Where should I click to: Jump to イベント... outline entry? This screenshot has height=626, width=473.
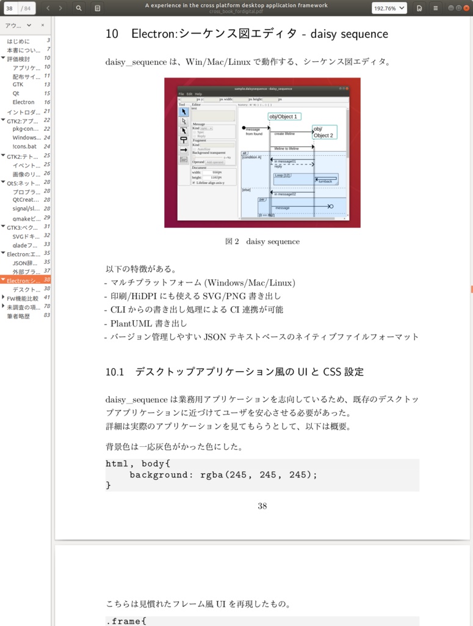coord(26,165)
